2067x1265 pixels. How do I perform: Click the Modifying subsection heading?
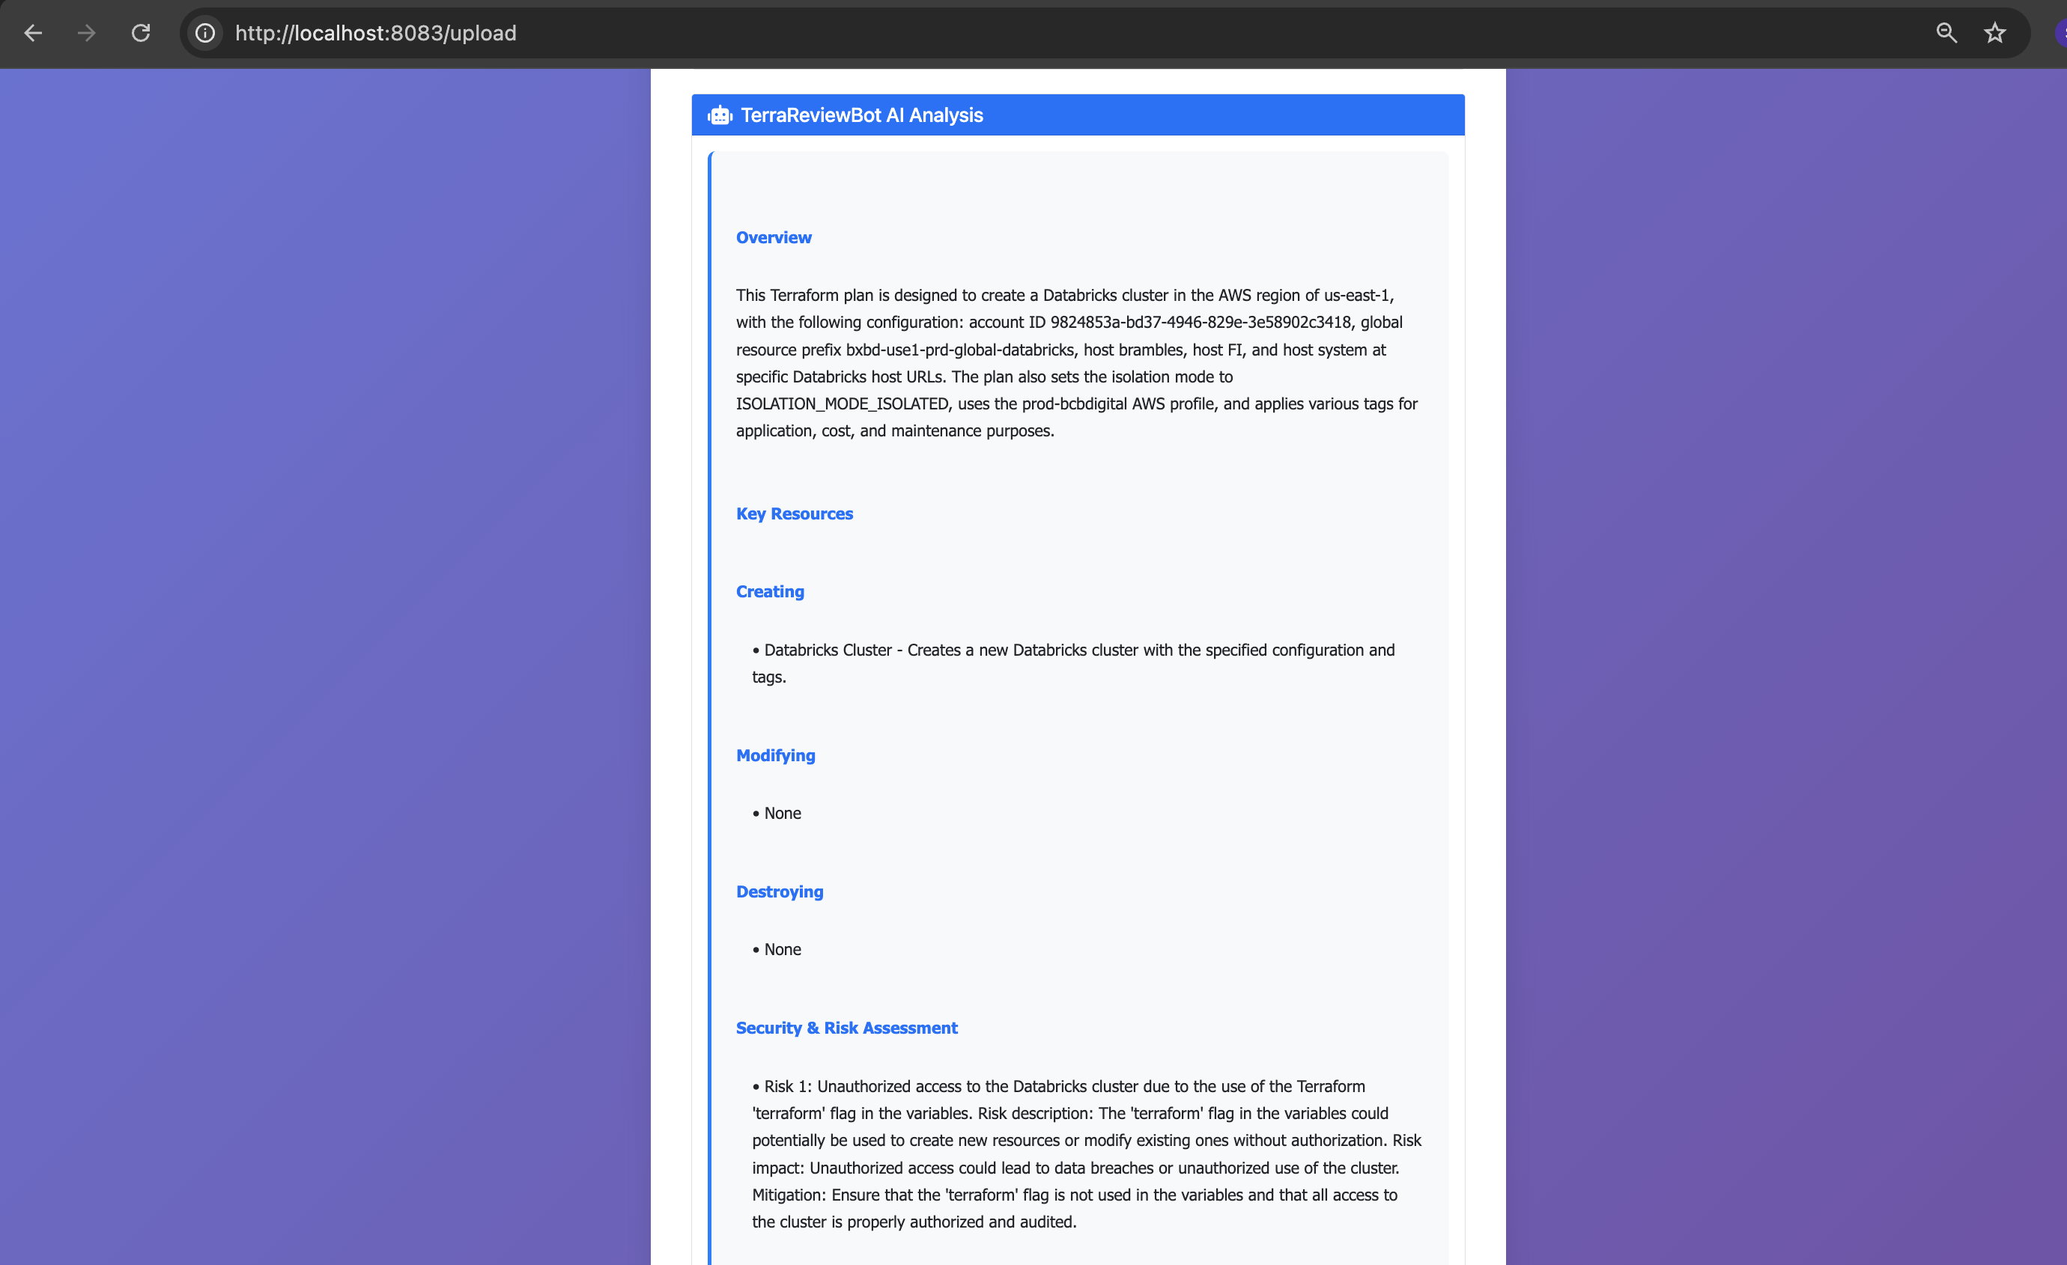click(x=775, y=755)
